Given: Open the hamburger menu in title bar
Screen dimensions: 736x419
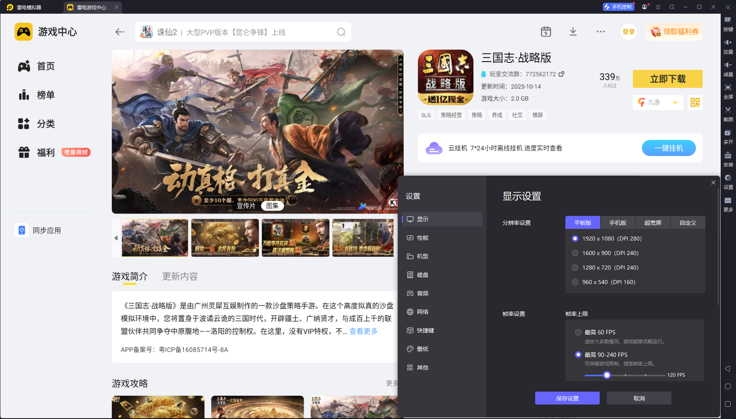Looking at the screenshot, I should pyautogui.click(x=658, y=7).
